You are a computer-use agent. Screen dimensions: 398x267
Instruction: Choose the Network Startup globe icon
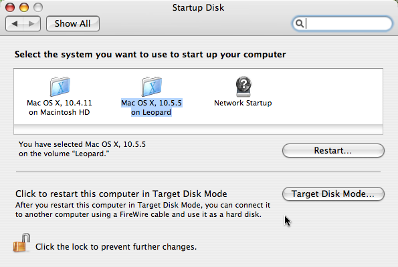pyautogui.click(x=243, y=87)
